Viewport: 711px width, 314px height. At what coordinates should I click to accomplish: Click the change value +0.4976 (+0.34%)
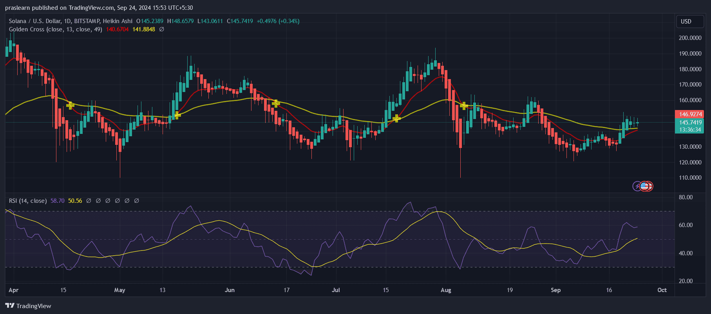pyautogui.click(x=278, y=21)
